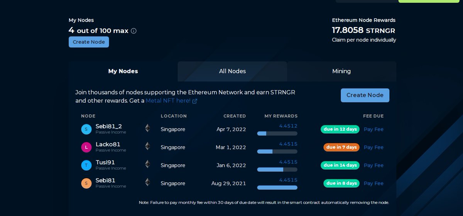
Task: Click the 4.4512 rewards value
Action: pyautogui.click(x=288, y=126)
